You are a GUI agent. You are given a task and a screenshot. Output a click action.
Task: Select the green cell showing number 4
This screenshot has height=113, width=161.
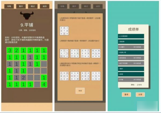tap(44, 84)
